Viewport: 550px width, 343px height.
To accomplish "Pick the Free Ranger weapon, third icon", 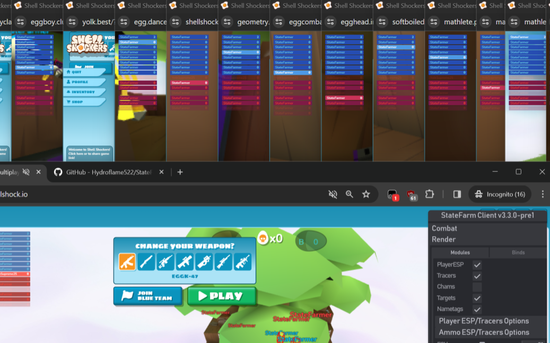I will point(165,262).
